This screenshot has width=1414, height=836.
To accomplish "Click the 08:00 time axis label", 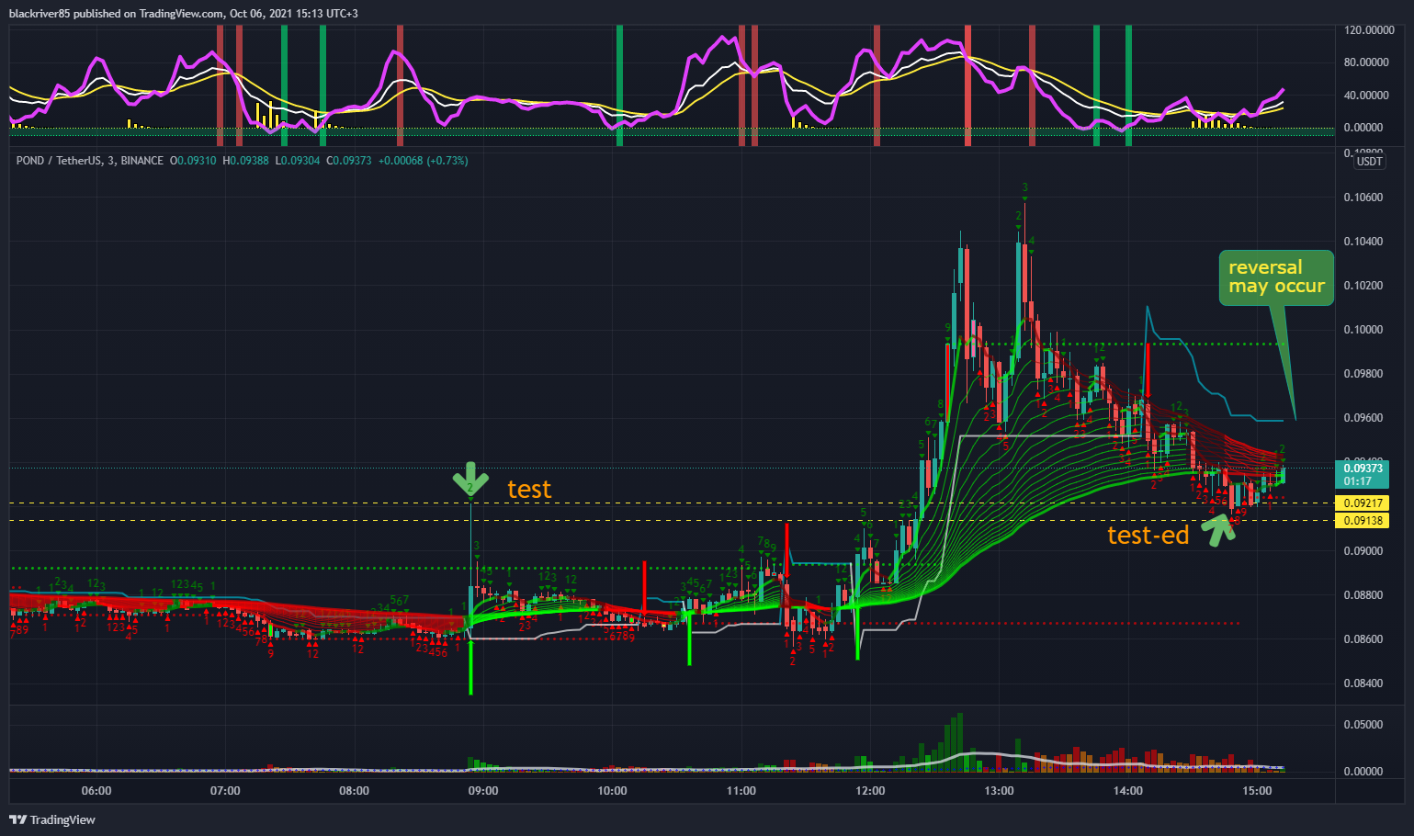I will 355,791.
